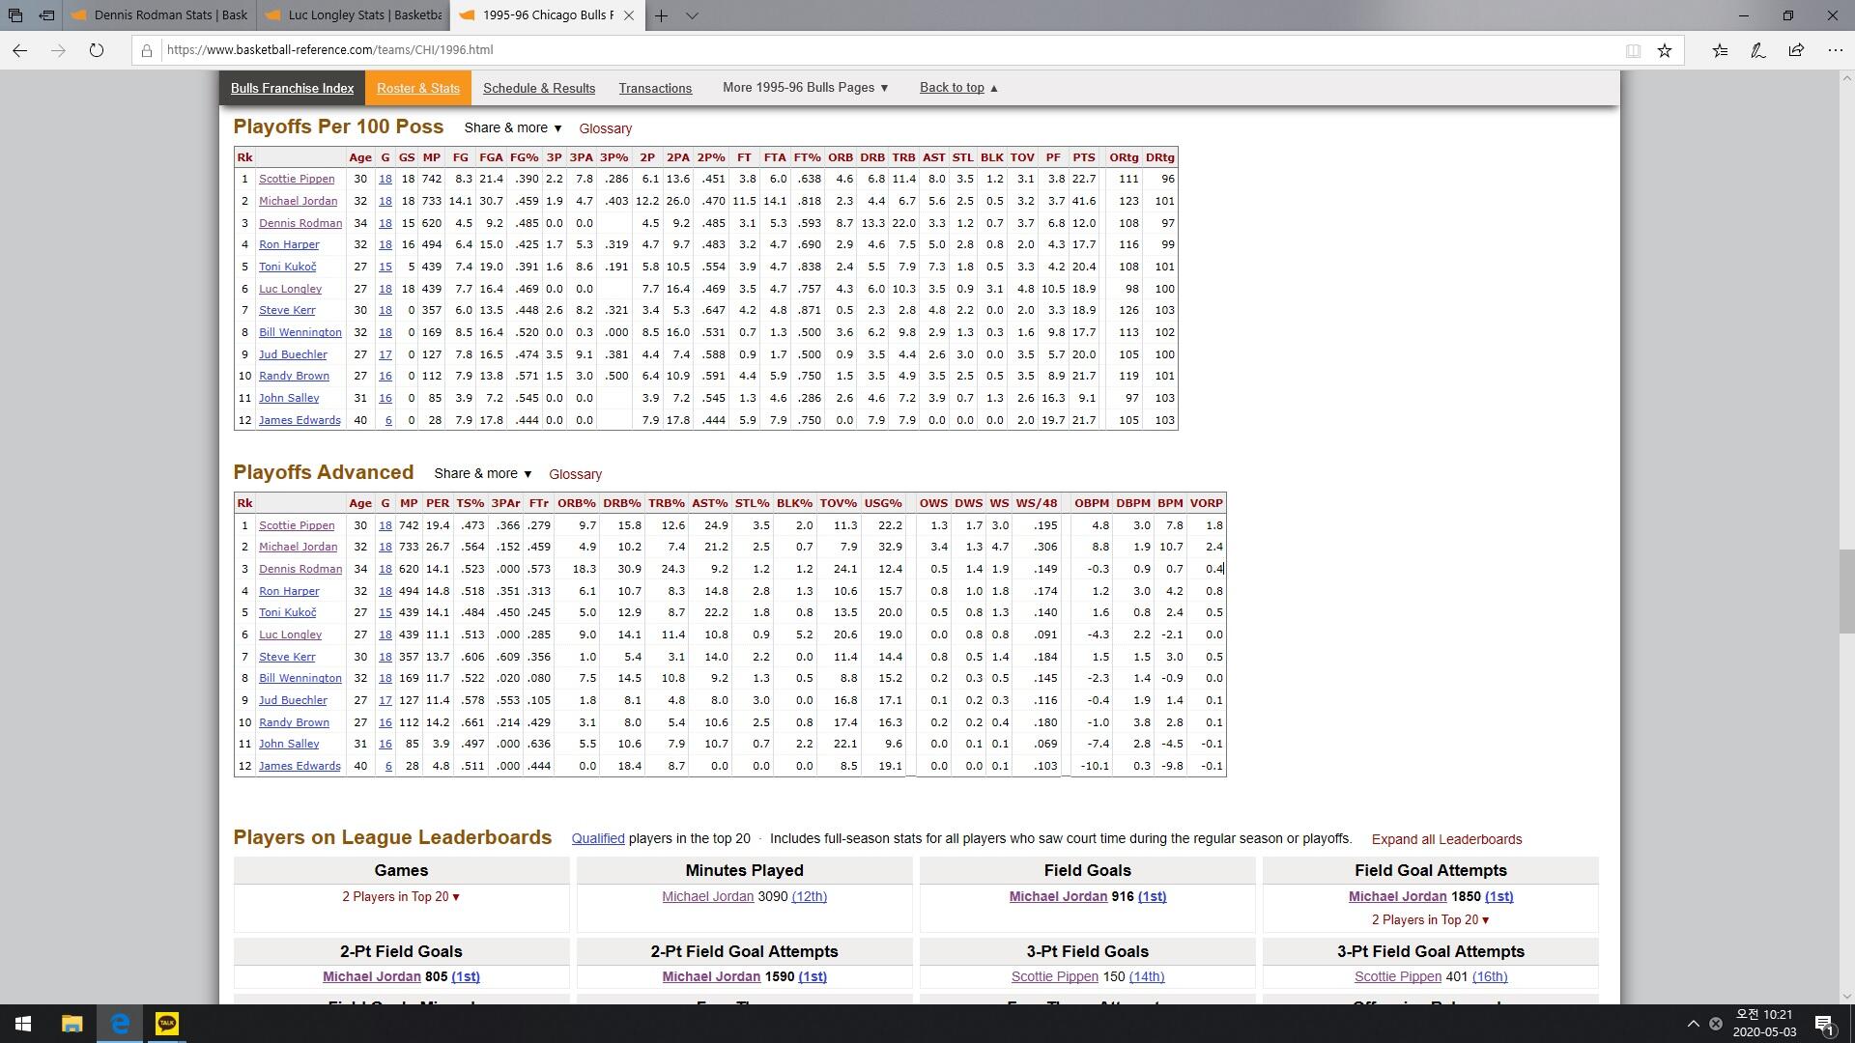
Task: Click the add notes pen icon
Action: pos(1758,50)
